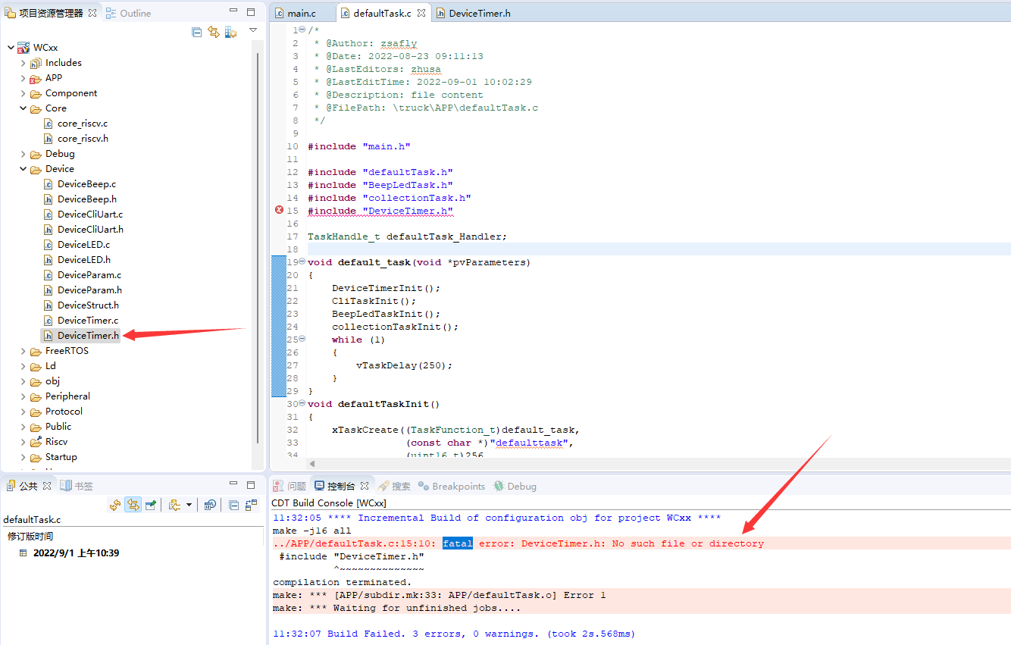Expand the Peripheral folder
The image size is (1011, 645).
click(23, 396)
